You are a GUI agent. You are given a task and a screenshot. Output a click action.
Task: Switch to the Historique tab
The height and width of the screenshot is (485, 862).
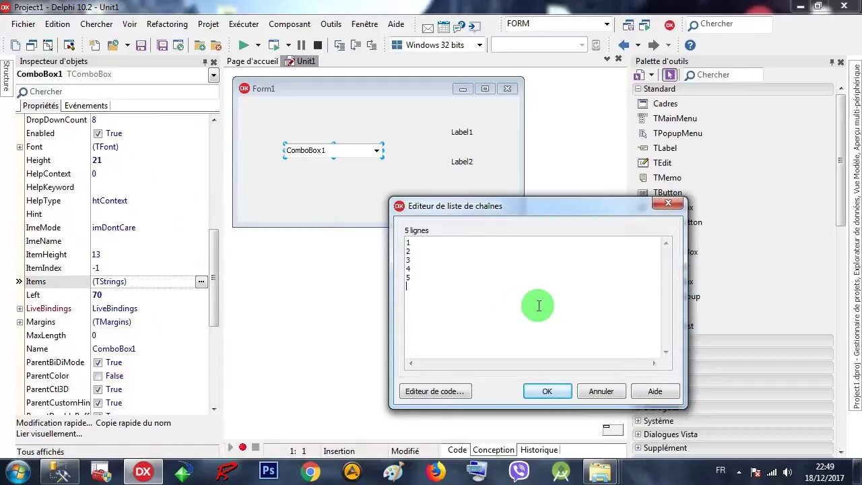539,450
